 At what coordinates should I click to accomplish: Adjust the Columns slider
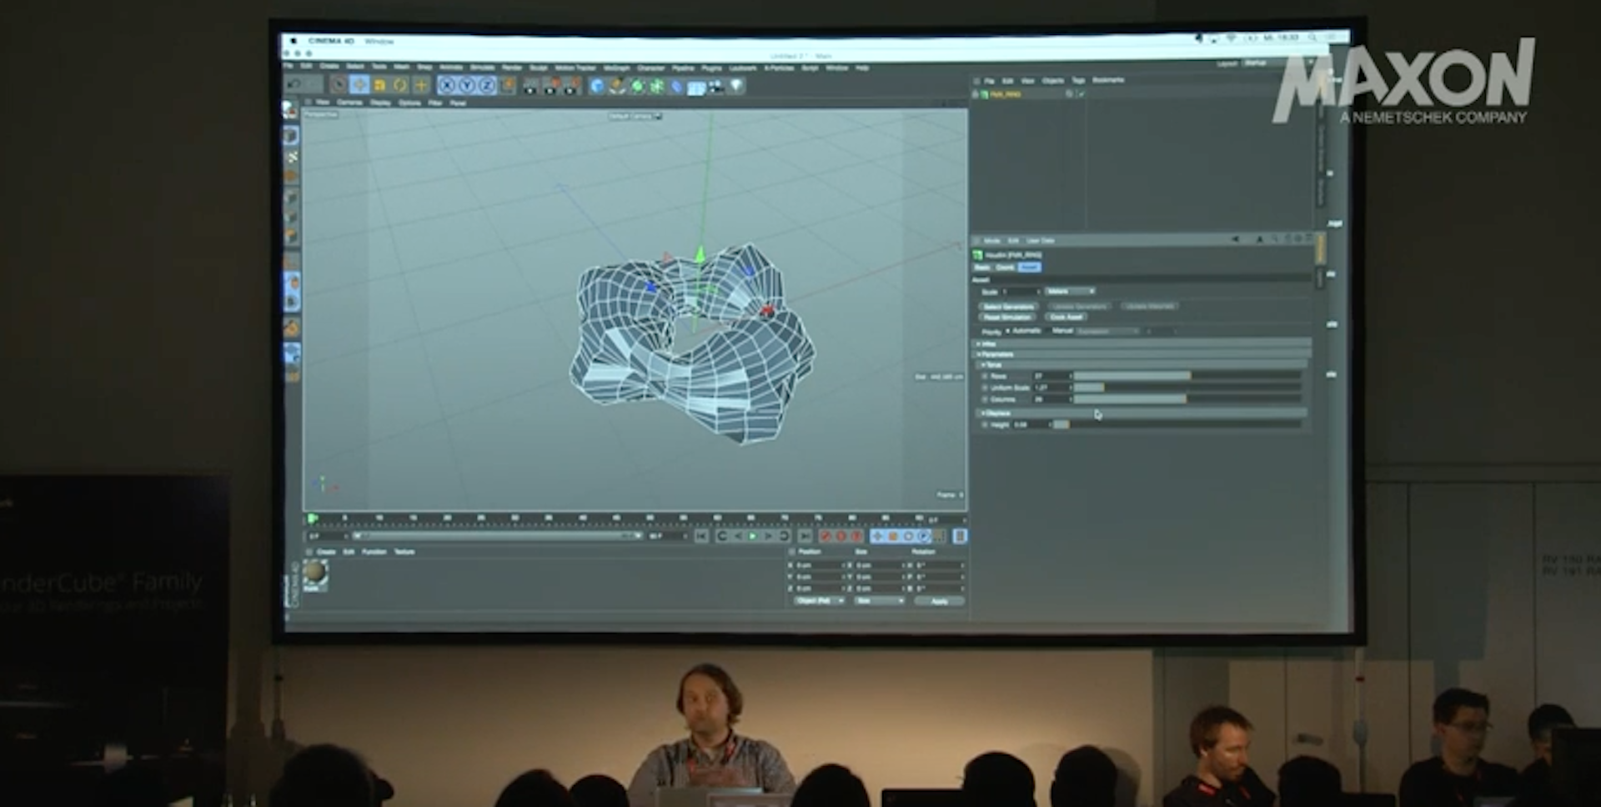1187,399
